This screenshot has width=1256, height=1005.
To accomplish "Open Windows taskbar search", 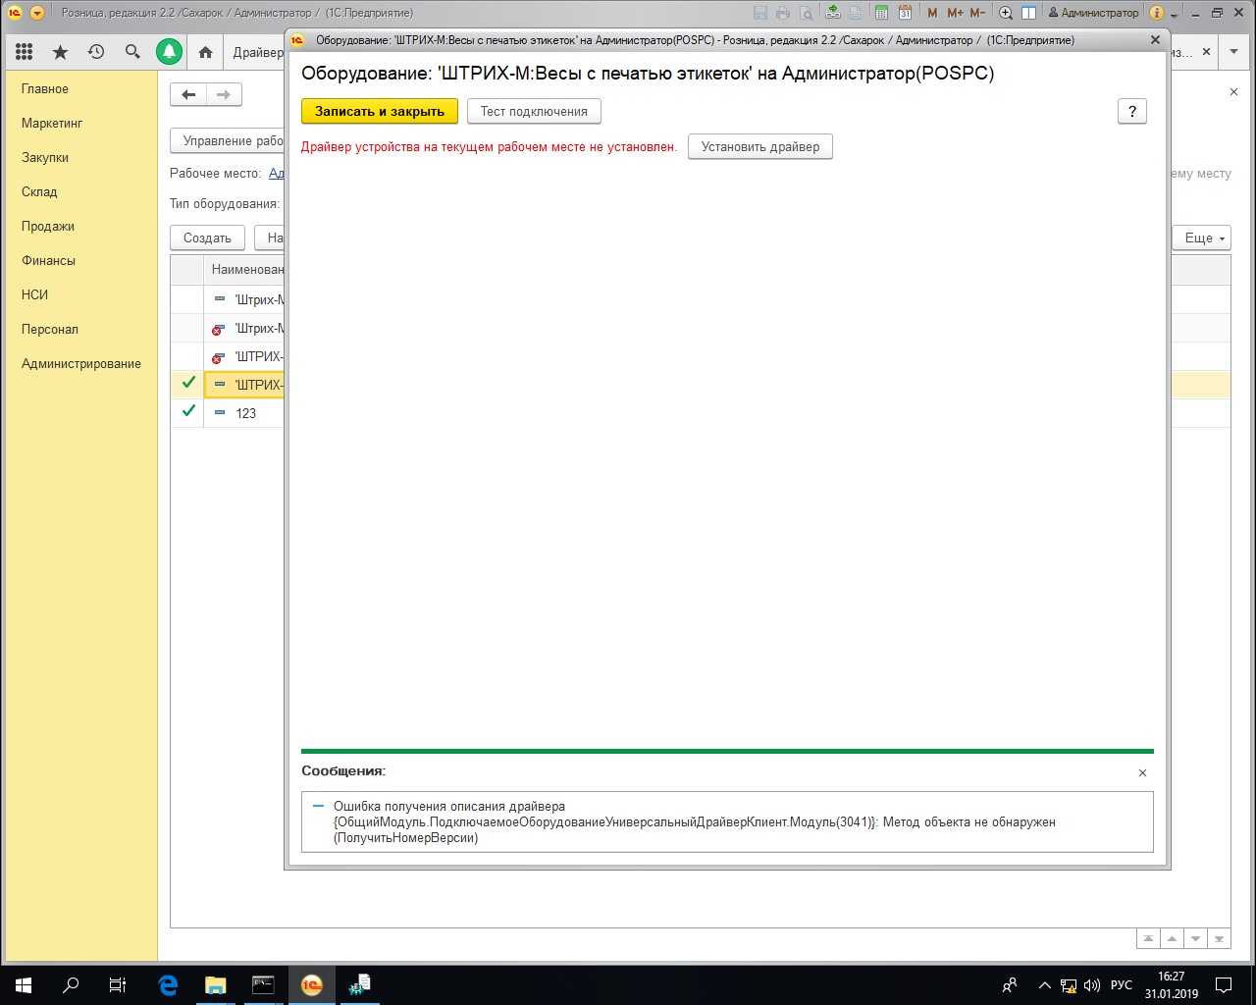I will tap(71, 985).
